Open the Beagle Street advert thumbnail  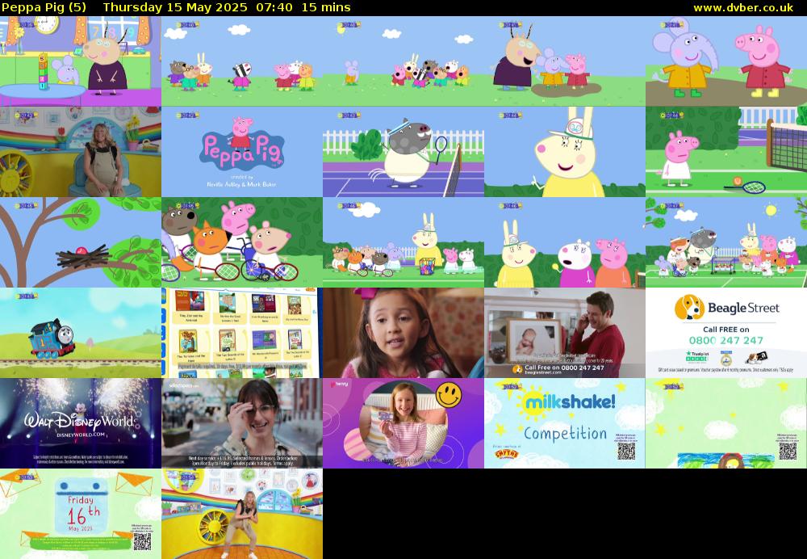pyautogui.click(x=726, y=333)
